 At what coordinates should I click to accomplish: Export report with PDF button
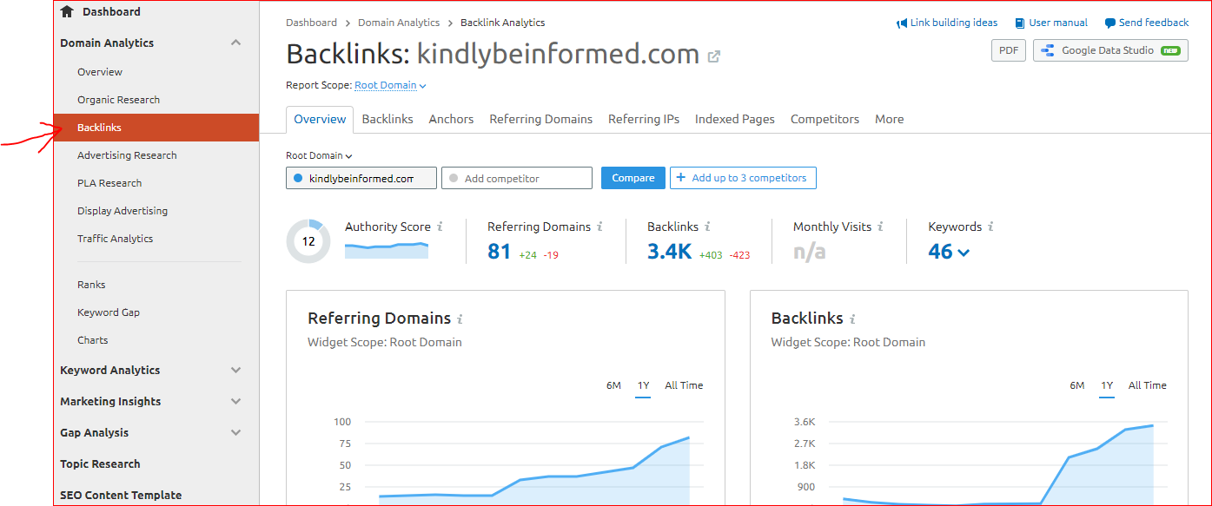[1009, 50]
